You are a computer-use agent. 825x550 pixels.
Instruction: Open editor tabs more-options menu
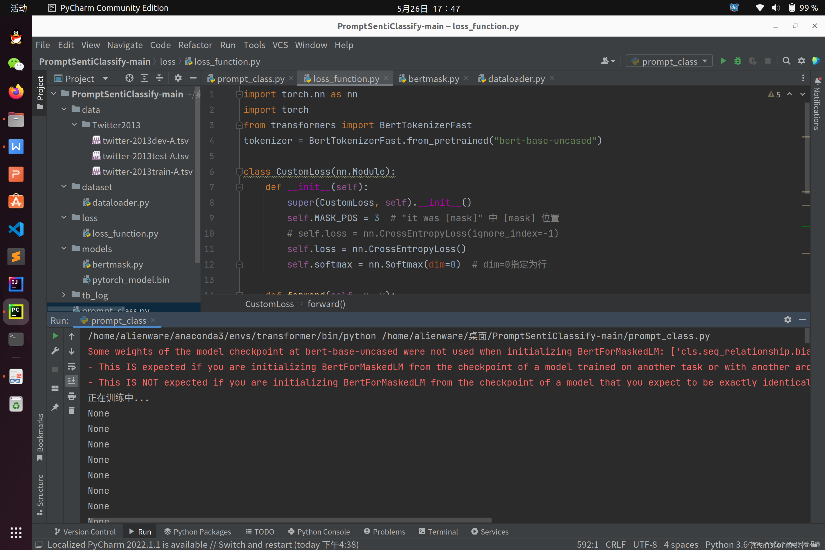click(x=803, y=78)
